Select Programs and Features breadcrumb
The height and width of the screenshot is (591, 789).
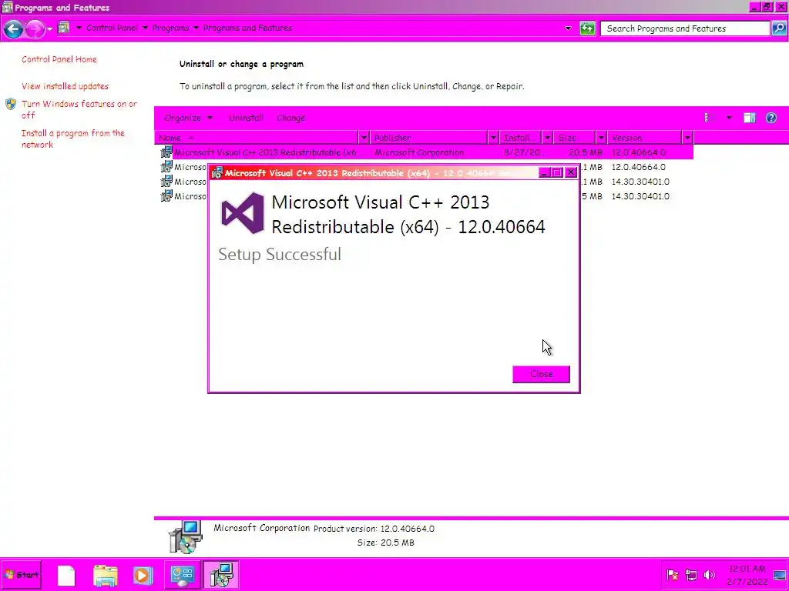click(x=247, y=28)
